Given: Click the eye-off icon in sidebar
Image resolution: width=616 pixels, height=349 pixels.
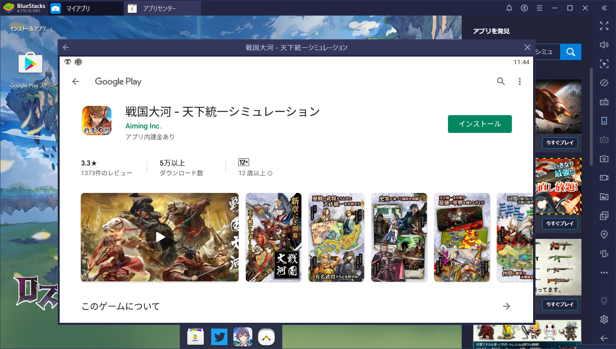Looking at the screenshot, I should point(604,83).
